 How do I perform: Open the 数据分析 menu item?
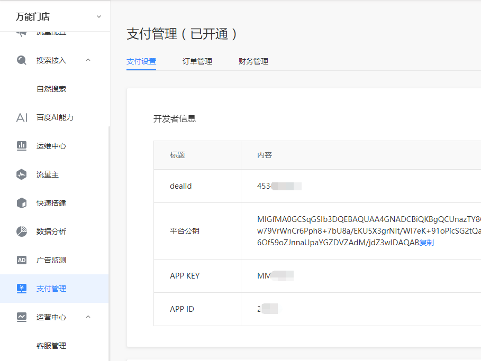pos(51,232)
